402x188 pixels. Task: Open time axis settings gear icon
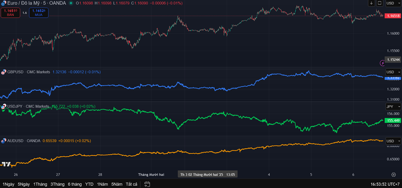(x=393, y=174)
